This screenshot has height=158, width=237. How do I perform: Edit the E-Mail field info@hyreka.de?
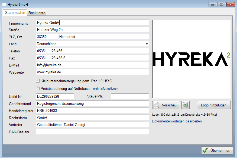pyautogui.click(x=92, y=65)
